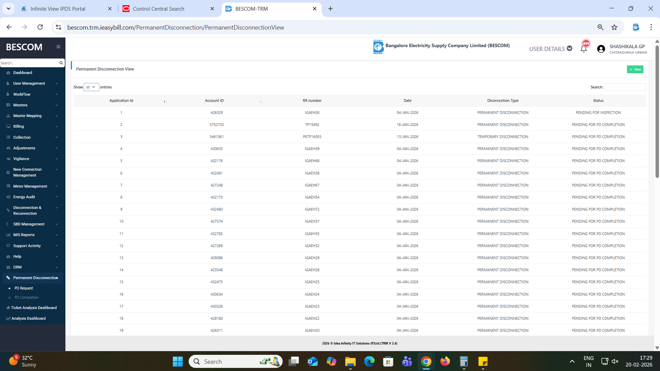Screen dimensions: 660x371
Task: Switch to Control Central Search tab
Action: click(158, 9)
